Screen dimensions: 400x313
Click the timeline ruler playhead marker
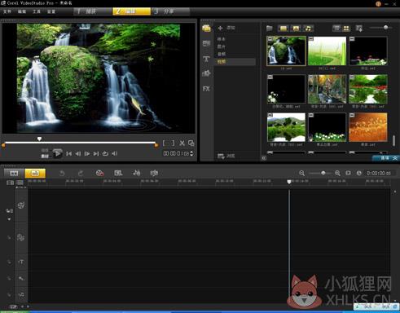[x=289, y=182]
